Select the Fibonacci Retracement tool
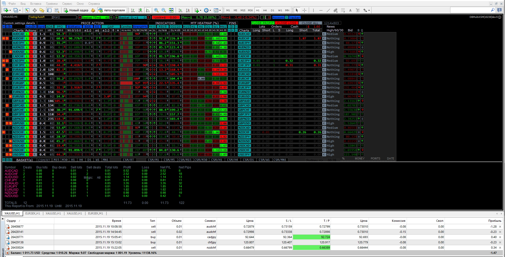Screen dimensions: 505x257 point(343,10)
